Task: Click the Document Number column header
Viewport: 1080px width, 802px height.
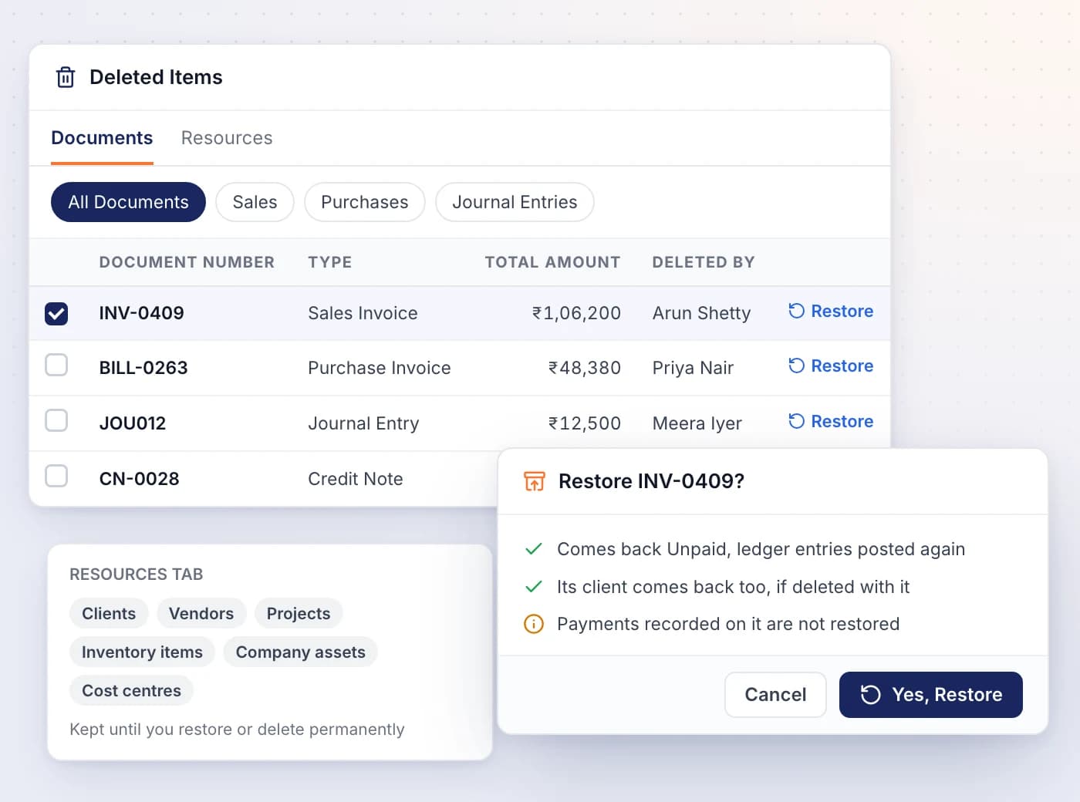Action: point(187,262)
